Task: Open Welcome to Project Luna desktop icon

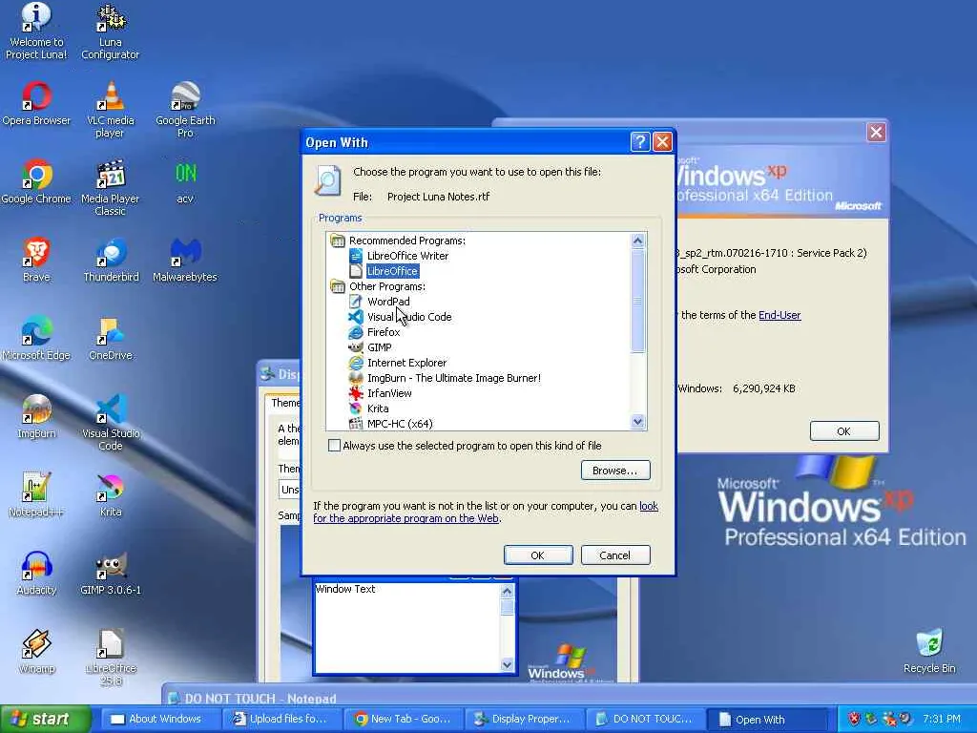Action: 36,31
